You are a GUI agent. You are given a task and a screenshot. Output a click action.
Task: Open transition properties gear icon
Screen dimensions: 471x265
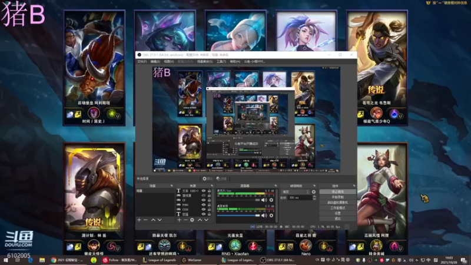pos(314,192)
